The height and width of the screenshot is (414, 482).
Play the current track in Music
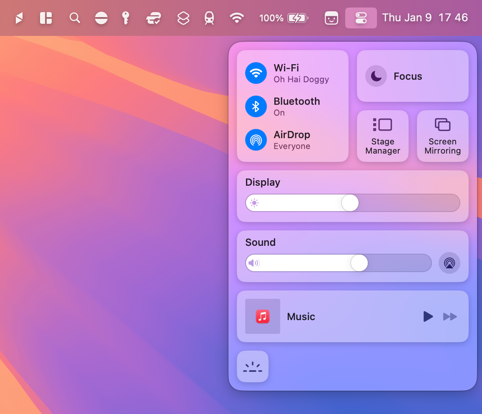point(428,316)
